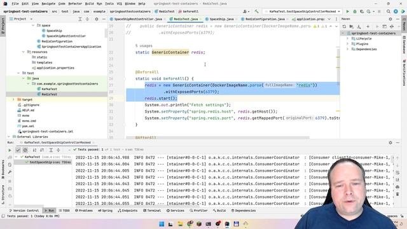This screenshot has width=407, height=229.
Task: Collapse the space package folder
Action: (33, 25)
